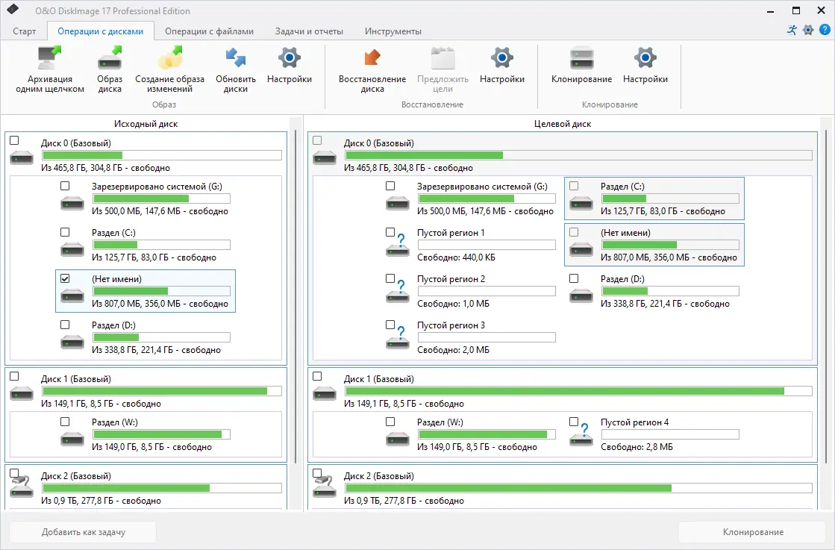Image resolution: width=835 pixels, height=550 pixels.
Task: Open Восстановление диска
Action: point(372,69)
